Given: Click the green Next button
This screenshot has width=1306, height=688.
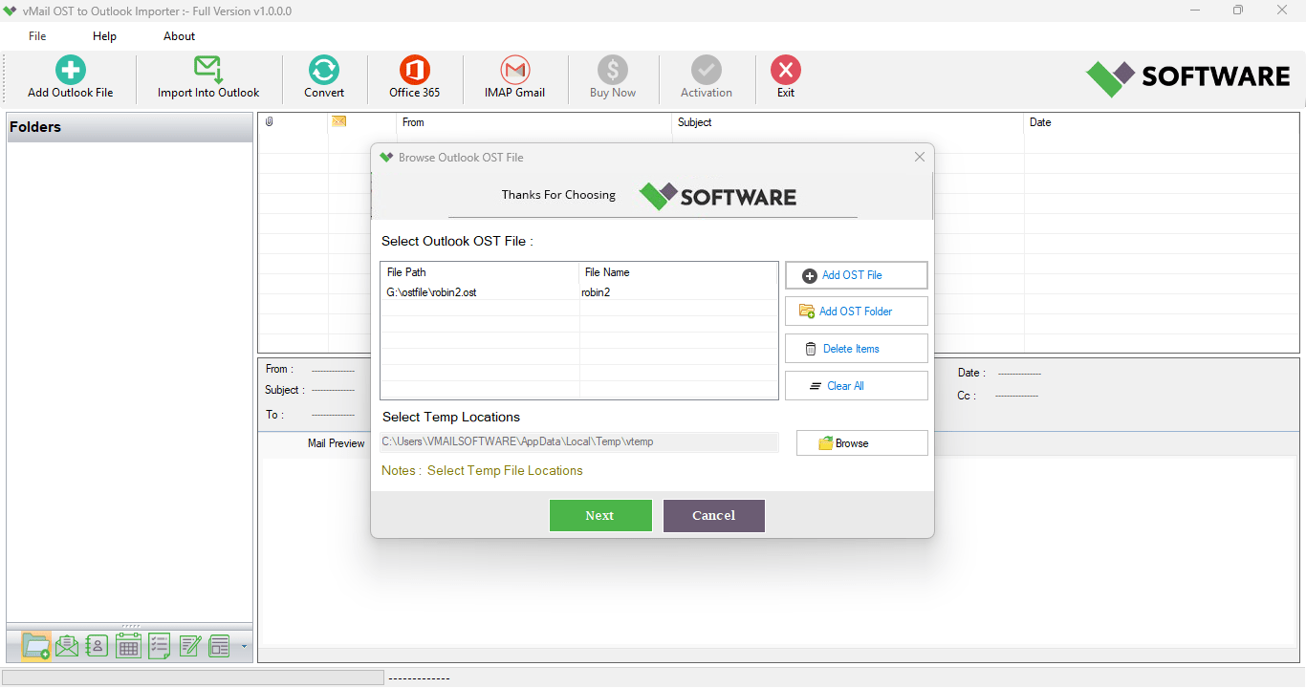Looking at the screenshot, I should pos(600,515).
